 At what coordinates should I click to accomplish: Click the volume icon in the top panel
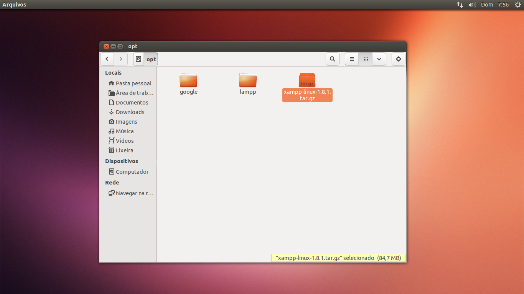472,5
